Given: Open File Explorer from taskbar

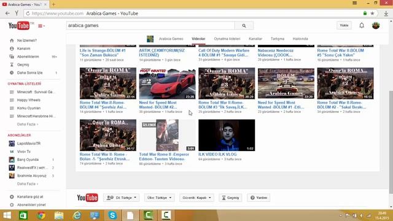Looking at the screenshot, I should coord(59,215).
